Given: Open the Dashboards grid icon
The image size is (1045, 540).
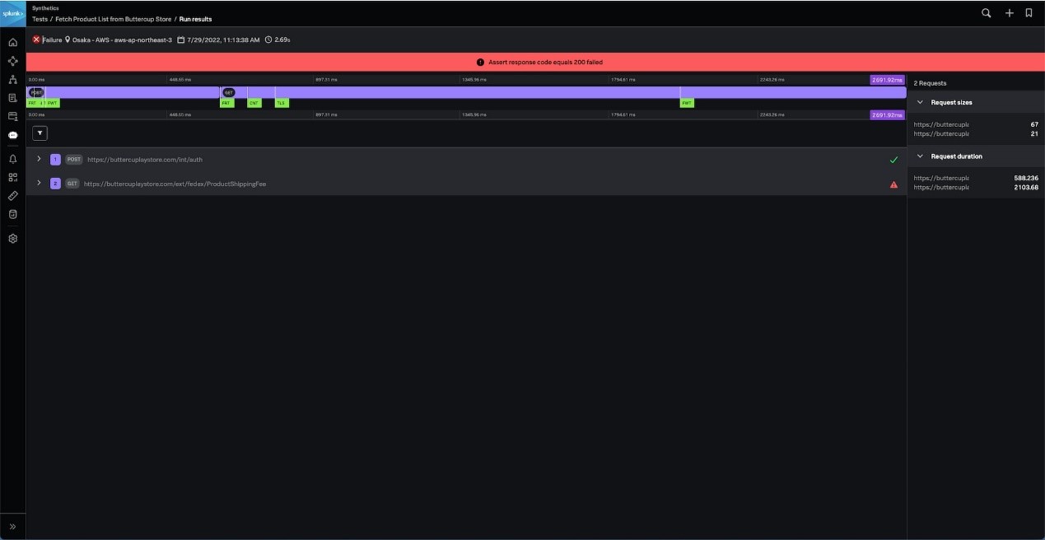Looking at the screenshot, I should tap(12, 177).
